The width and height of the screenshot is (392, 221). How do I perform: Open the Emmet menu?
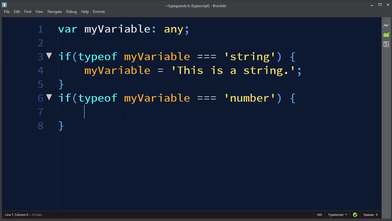(99, 12)
